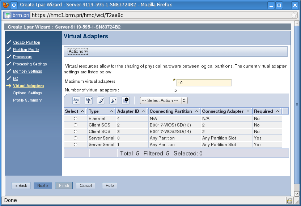Screen dimensions: 301x206
Task: Click the Select All table toolbar icon
Action: (76, 100)
